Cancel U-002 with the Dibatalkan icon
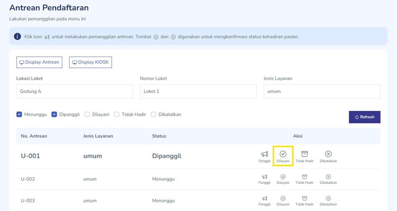This screenshot has height=211, width=397. [x=328, y=177]
